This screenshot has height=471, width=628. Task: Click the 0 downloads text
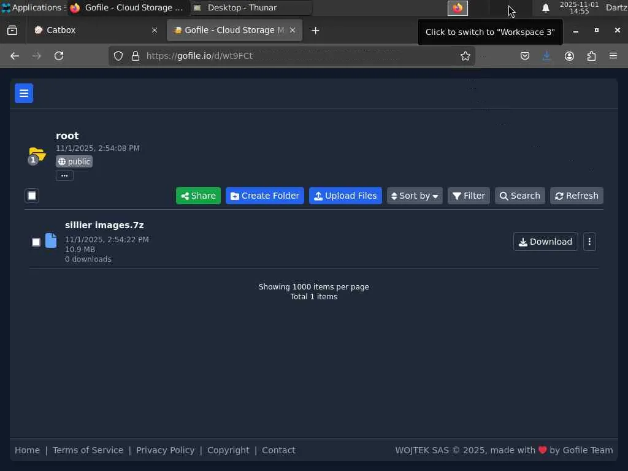88,259
